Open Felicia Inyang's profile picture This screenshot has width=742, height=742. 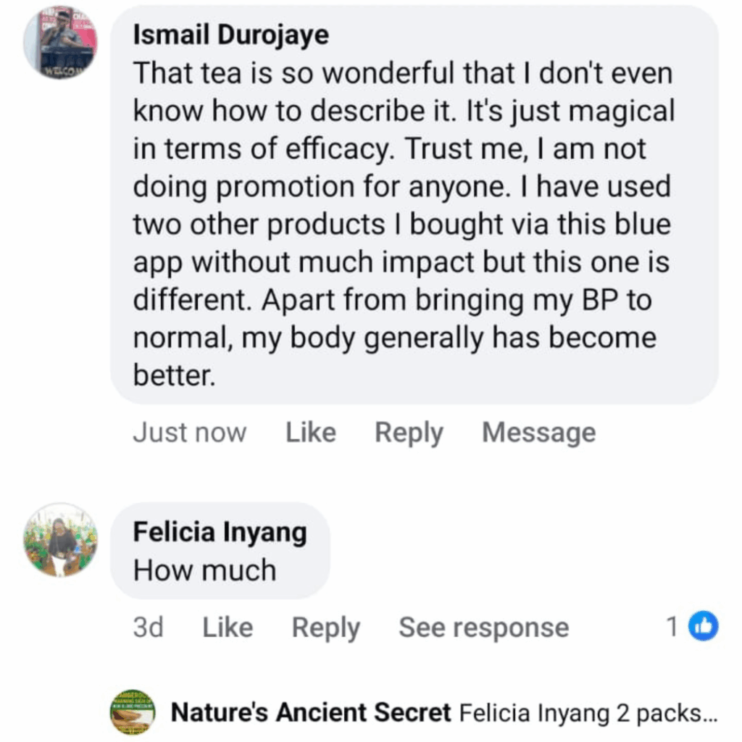[x=60, y=540]
